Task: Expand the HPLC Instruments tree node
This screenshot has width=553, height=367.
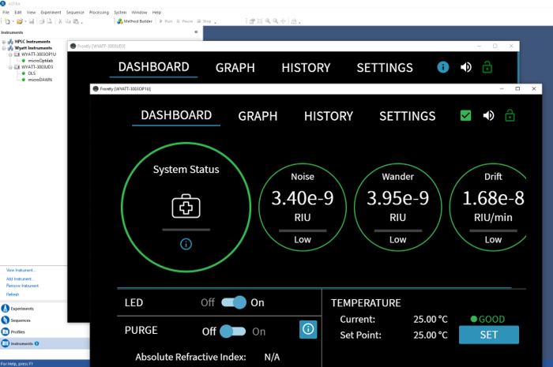Action: click(x=3, y=41)
